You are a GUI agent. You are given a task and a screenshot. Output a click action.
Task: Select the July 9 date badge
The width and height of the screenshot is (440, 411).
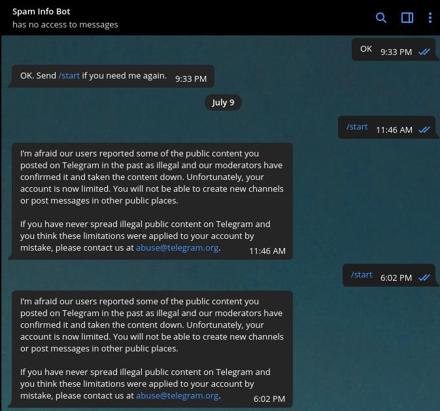tap(223, 103)
